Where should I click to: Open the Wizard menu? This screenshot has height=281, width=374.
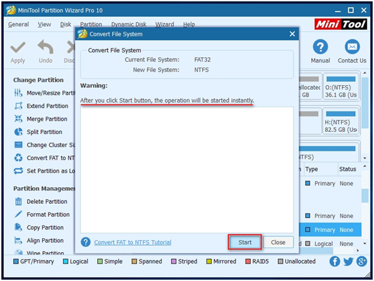pyautogui.click(x=165, y=24)
